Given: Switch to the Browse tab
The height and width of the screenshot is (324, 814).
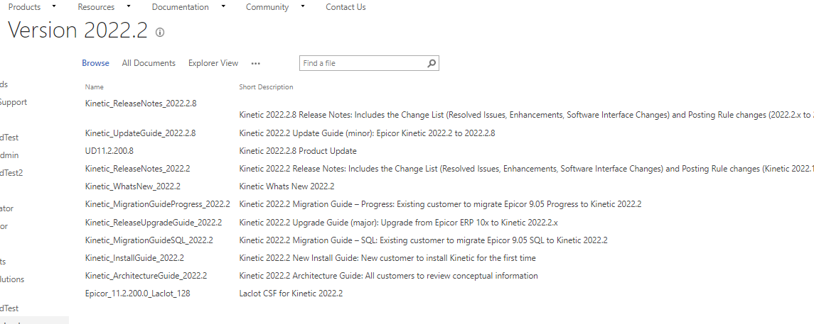Looking at the screenshot, I should (x=95, y=63).
